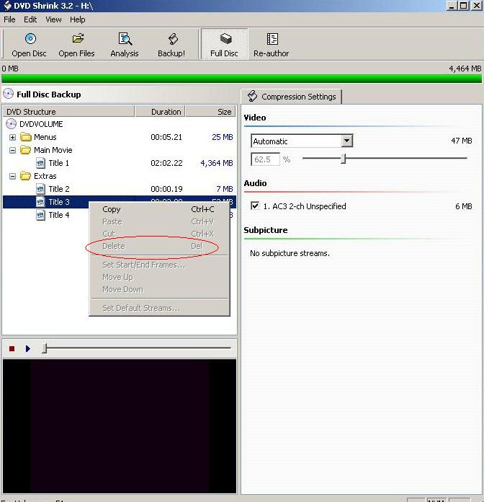Click the 7 MB size of Title 2
Viewport: 484px width, 502px height.
[225, 189]
